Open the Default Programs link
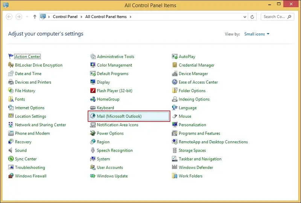Viewport: 301px width, 203px height. click(x=112, y=74)
